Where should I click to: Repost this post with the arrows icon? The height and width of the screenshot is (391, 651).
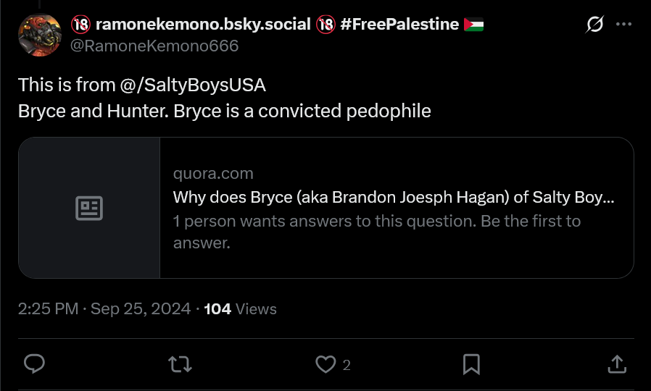tap(180, 364)
